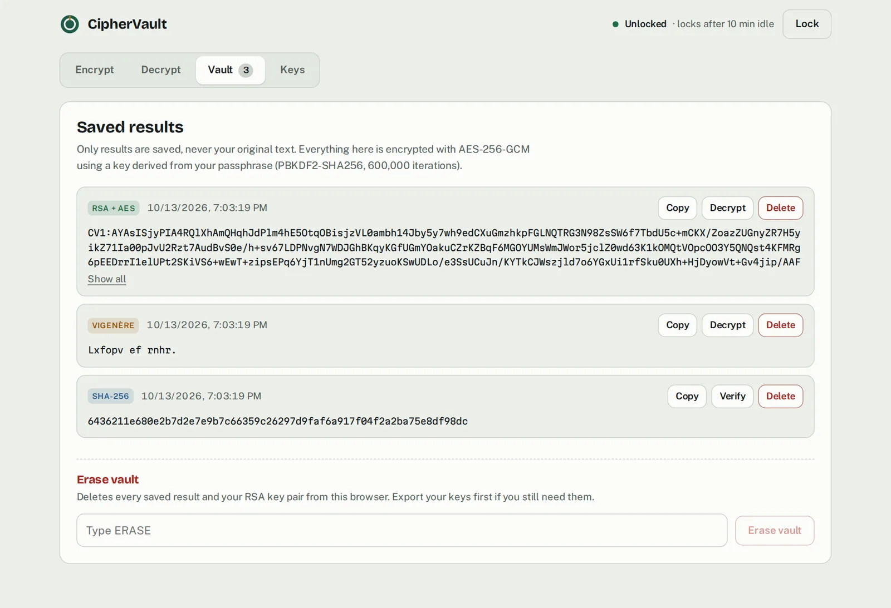Copy the Vigenère result
The image size is (891, 608).
[x=677, y=325]
